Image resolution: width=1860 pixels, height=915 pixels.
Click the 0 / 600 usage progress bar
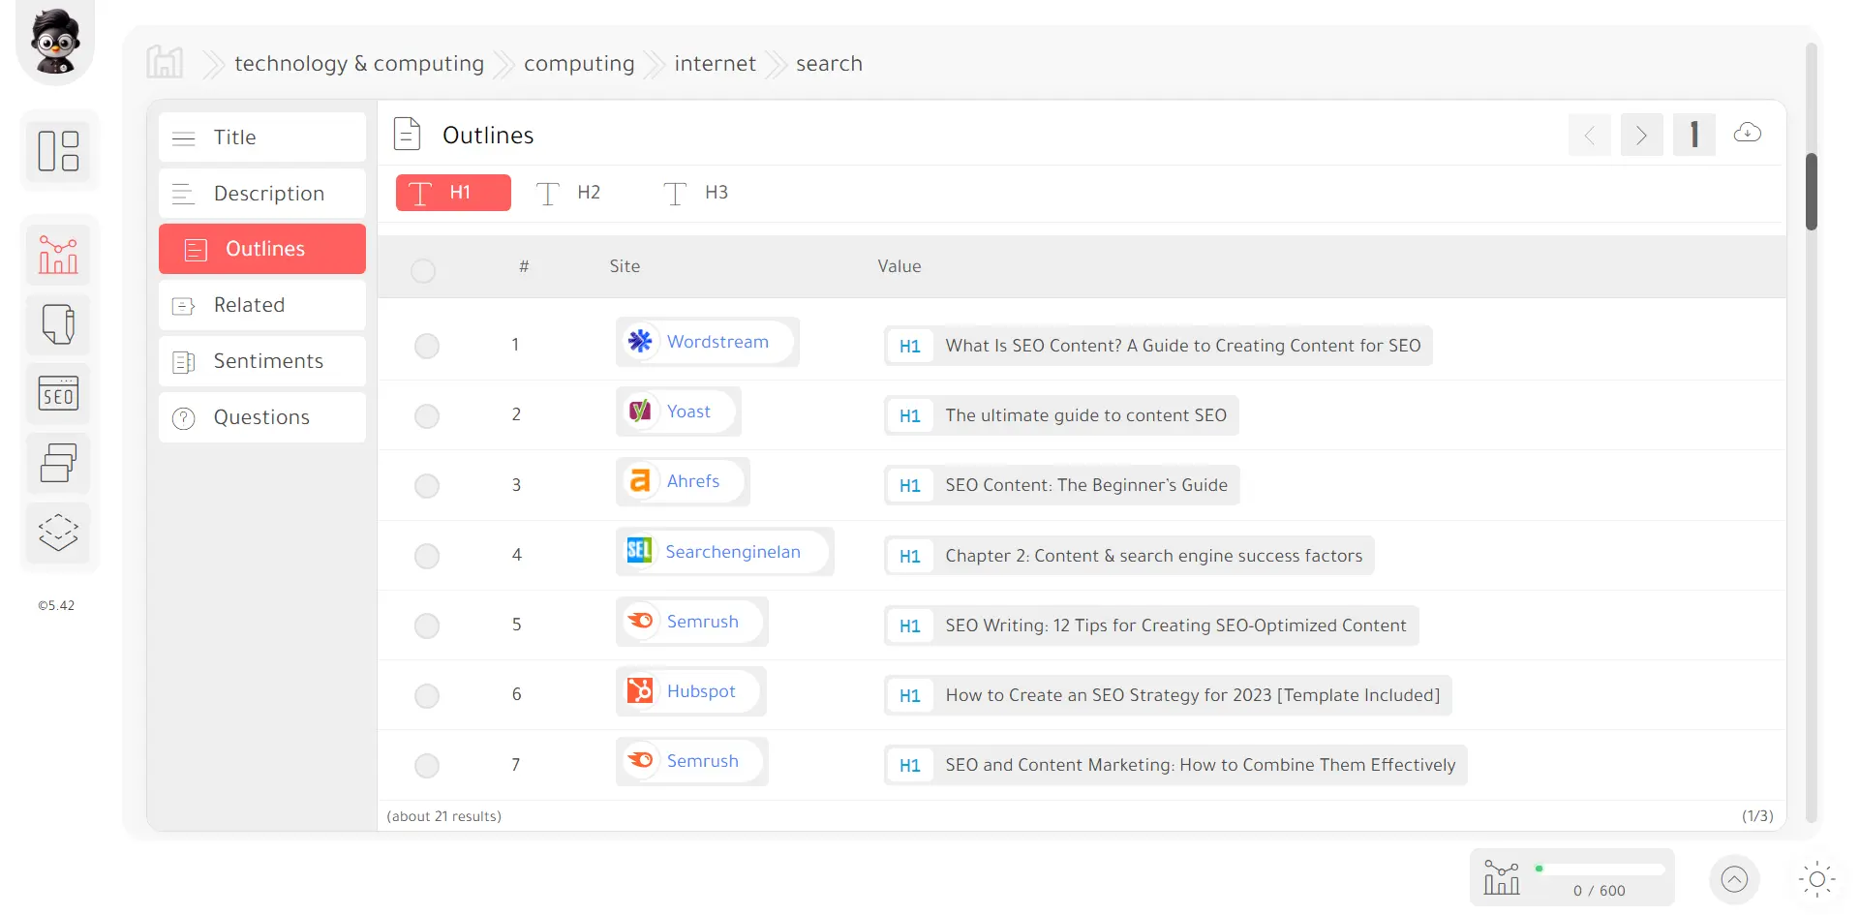tap(1599, 869)
